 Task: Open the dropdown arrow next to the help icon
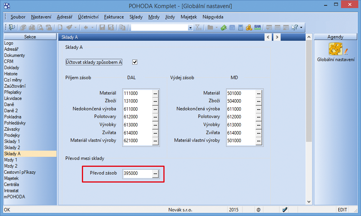point(301,28)
